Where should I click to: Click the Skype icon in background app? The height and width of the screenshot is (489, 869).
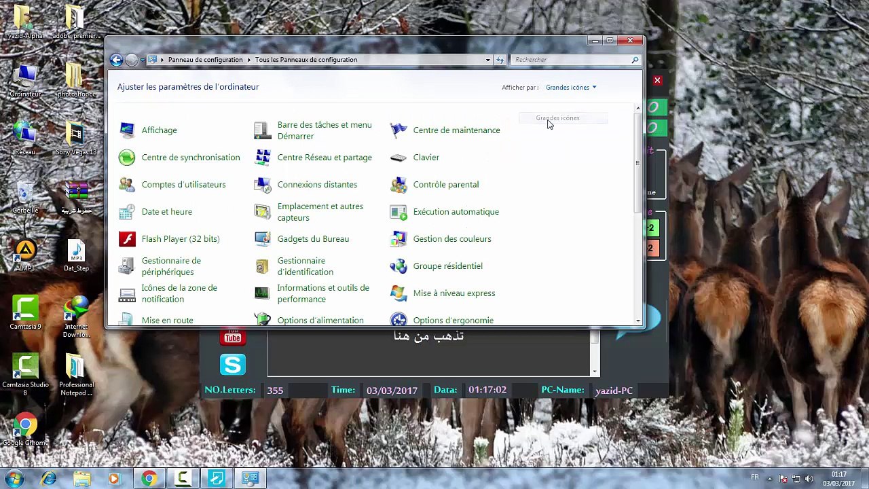pos(232,365)
